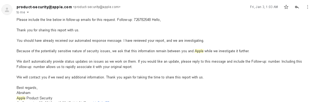314x102 pixels.
Task: Click the Reply arrow icon
Action: 297,7
